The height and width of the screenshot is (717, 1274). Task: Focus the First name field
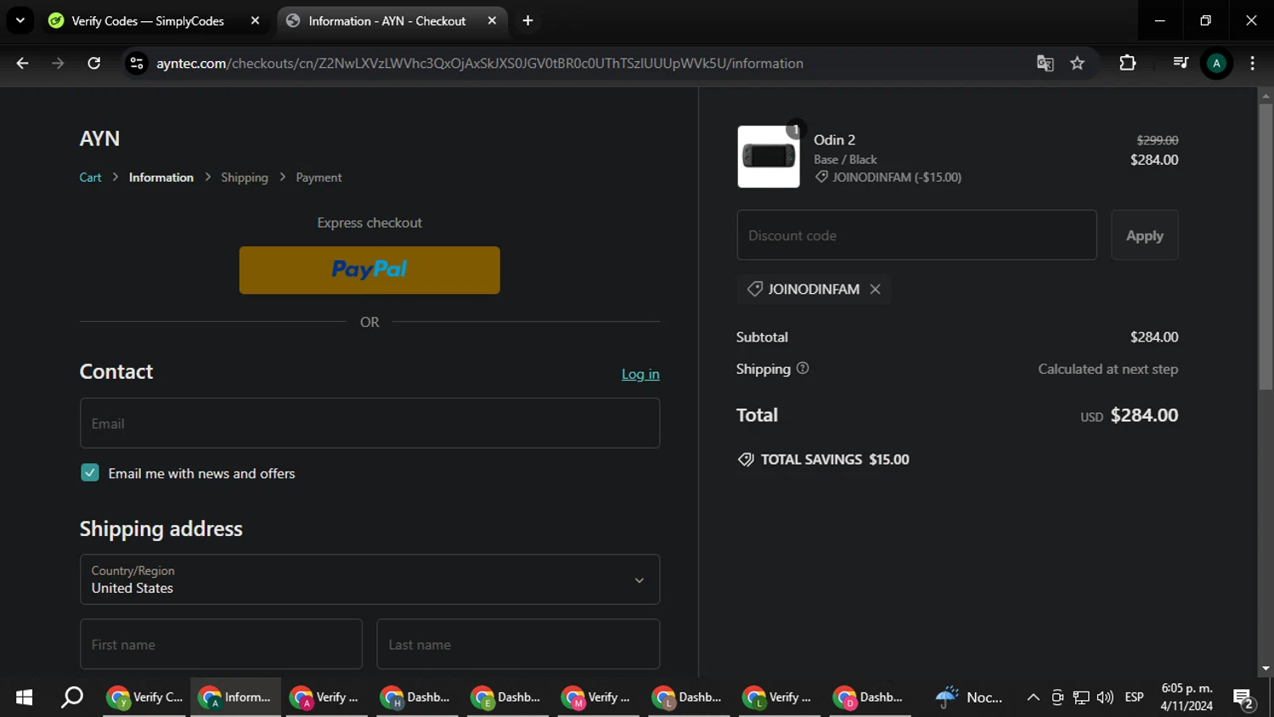click(221, 644)
